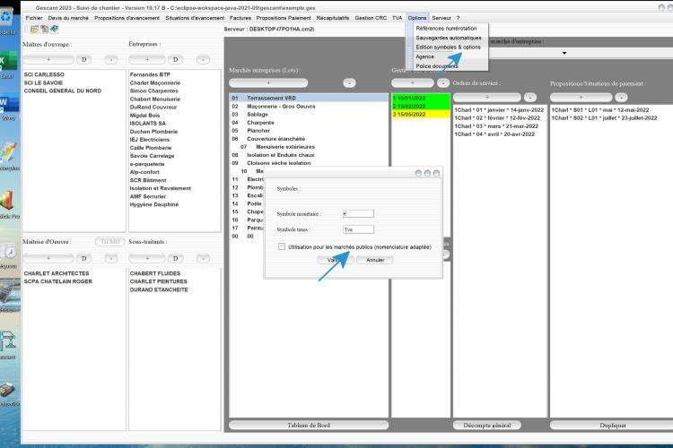This screenshot has width=673, height=448.
Task: Open the Propositions d'avancement menu
Action: (x=127, y=18)
